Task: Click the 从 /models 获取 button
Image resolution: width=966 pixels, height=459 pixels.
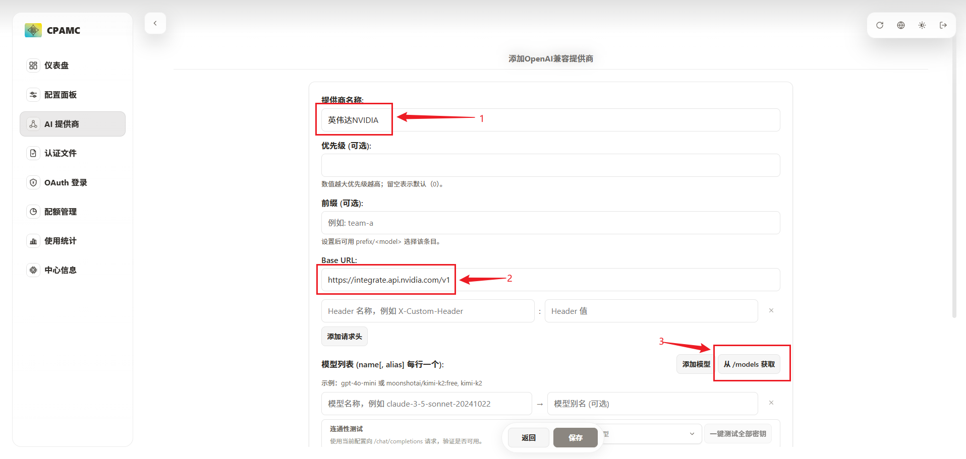Action: coord(749,364)
